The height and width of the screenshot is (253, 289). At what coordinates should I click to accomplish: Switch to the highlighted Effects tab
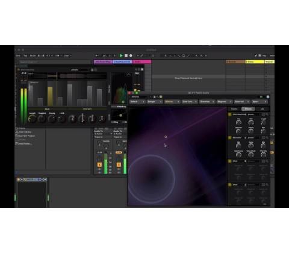point(248,109)
